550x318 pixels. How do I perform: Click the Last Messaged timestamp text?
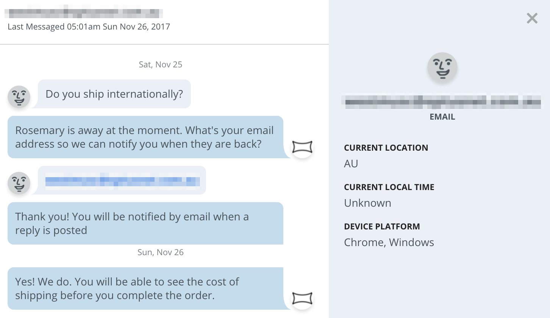point(89,27)
